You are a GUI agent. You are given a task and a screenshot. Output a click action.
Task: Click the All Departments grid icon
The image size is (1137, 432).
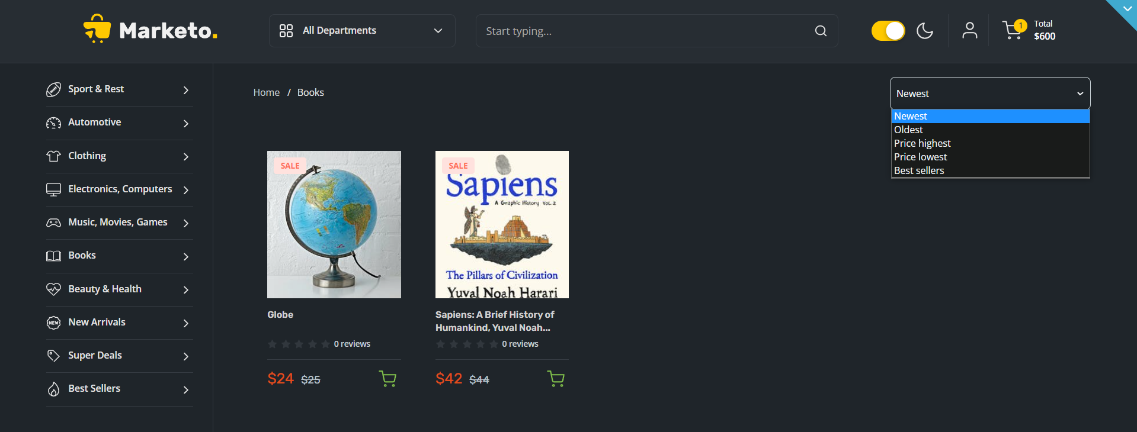[x=286, y=31]
